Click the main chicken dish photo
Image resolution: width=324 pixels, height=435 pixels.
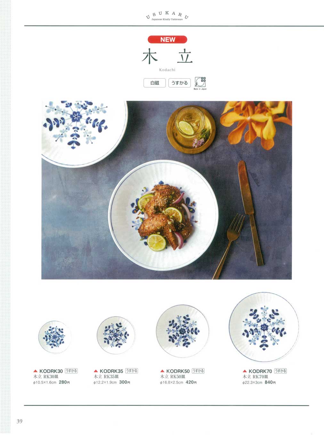point(166,190)
